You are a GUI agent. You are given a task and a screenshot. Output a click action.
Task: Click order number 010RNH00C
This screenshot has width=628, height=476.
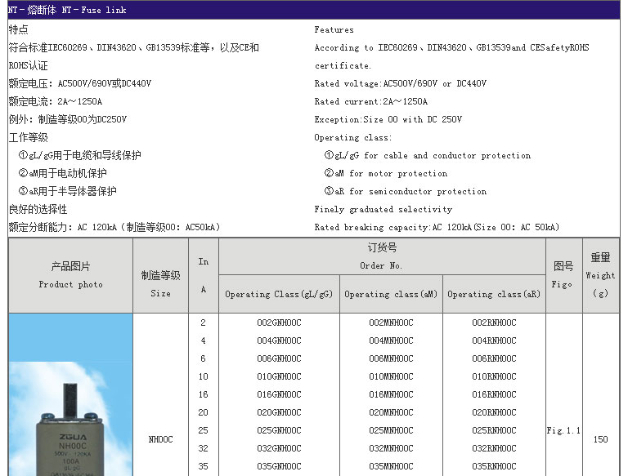494,377
